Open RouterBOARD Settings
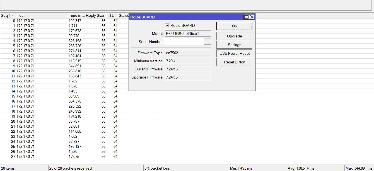The height and width of the screenshot is (171, 374). tap(234, 45)
